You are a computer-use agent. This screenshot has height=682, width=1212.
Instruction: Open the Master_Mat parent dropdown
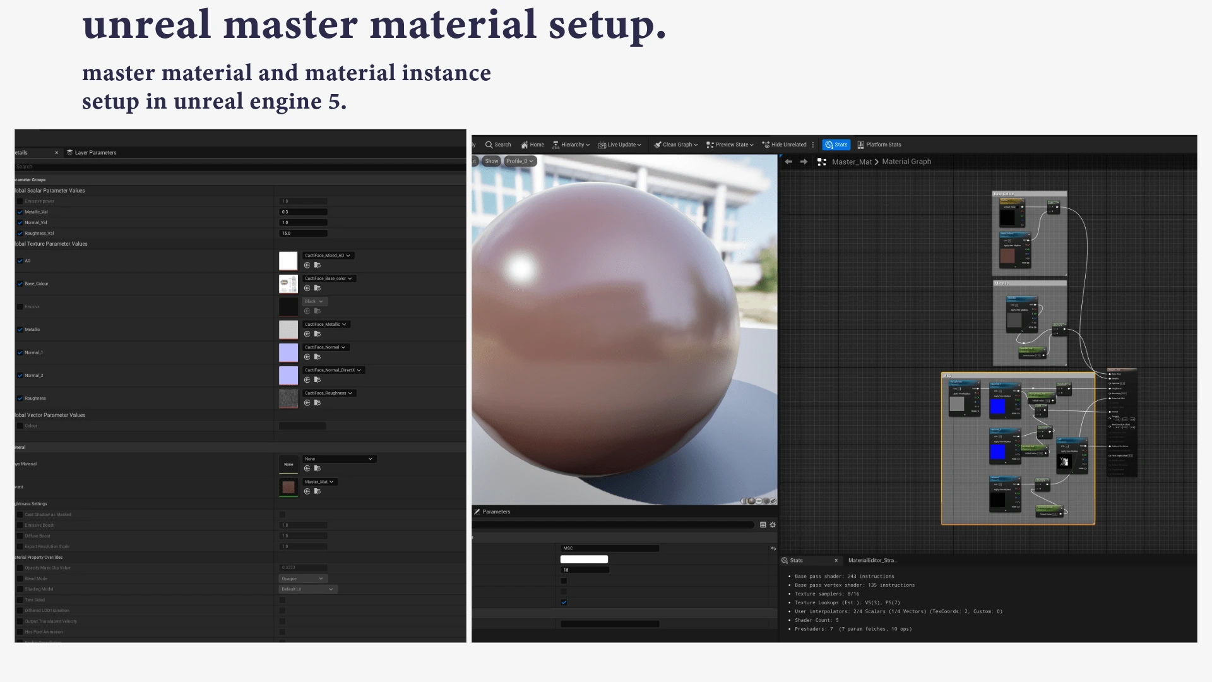(320, 482)
